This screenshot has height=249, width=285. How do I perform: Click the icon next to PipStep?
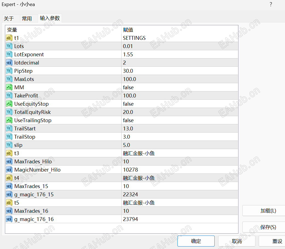click(9, 71)
